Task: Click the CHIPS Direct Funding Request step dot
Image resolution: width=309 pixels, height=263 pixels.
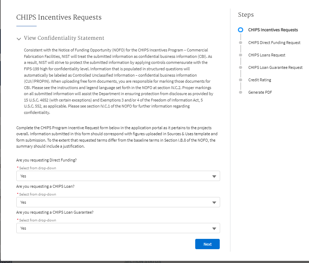Action: (241, 43)
